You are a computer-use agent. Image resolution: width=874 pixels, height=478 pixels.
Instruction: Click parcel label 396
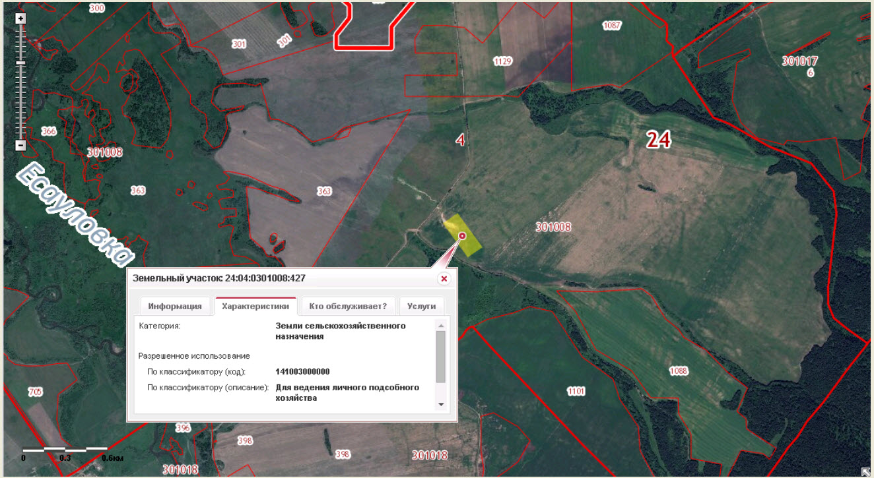tap(183, 428)
